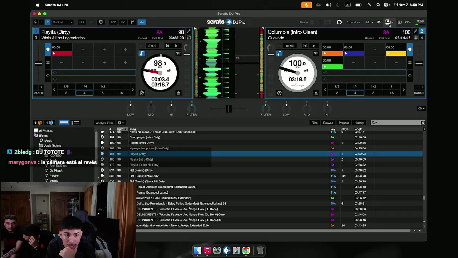Select 2-deck layout button
Image resolution: width=458 pixels, height=258 pixels.
pyautogui.click(x=48, y=22)
